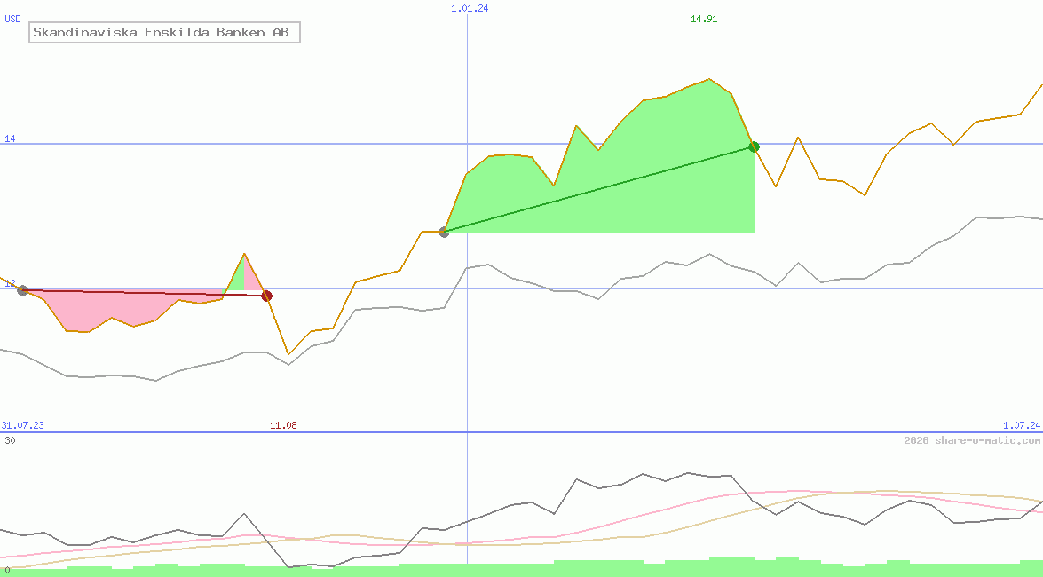Click the gray start marker dot near 12
The image size is (1043, 577).
pyautogui.click(x=22, y=290)
